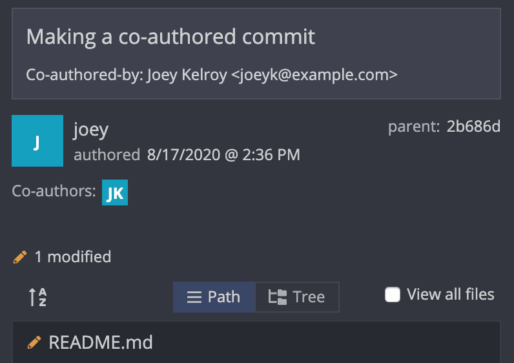The height and width of the screenshot is (363, 514).
Task: Click joey's large J avatar
Action: click(x=37, y=141)
